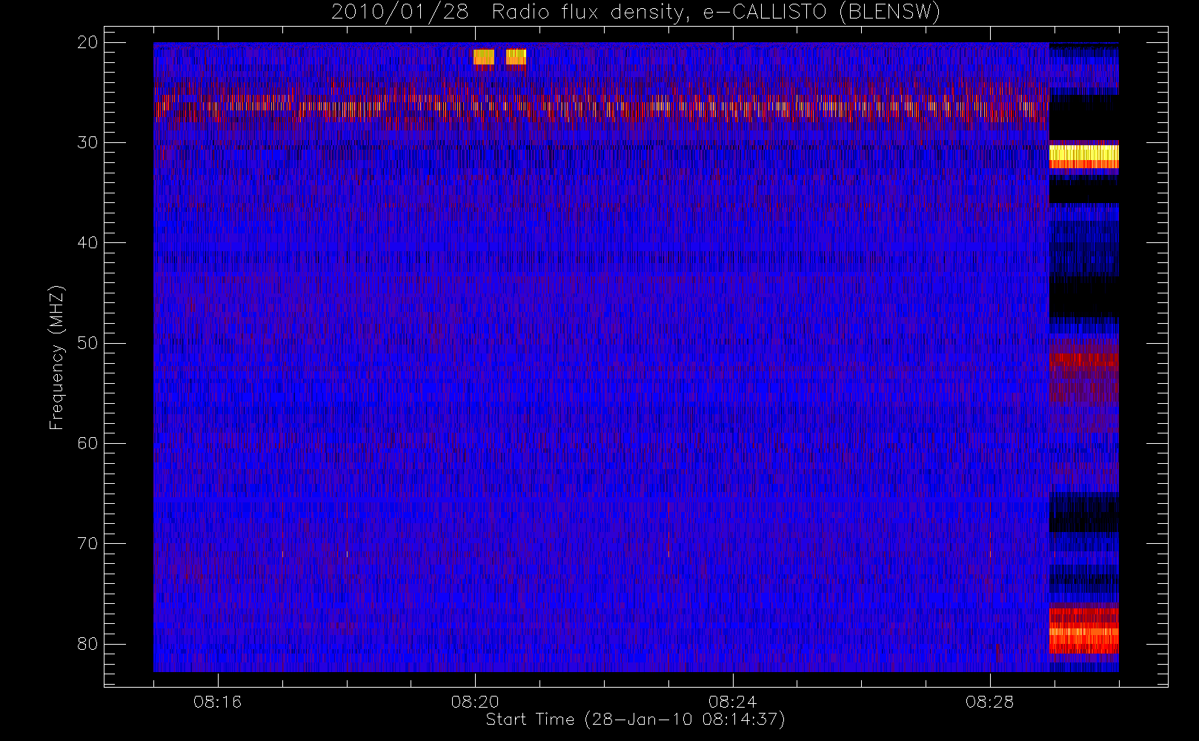The height and width of the screenshot is (741, 1199).
Task: Click the plot title text e-CALLISTO (BLENSW)
Action: tap(822, 13)
